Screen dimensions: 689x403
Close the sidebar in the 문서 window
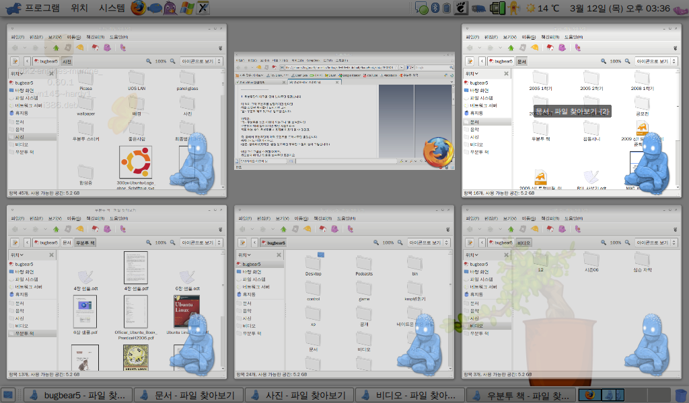pos(506,74)
